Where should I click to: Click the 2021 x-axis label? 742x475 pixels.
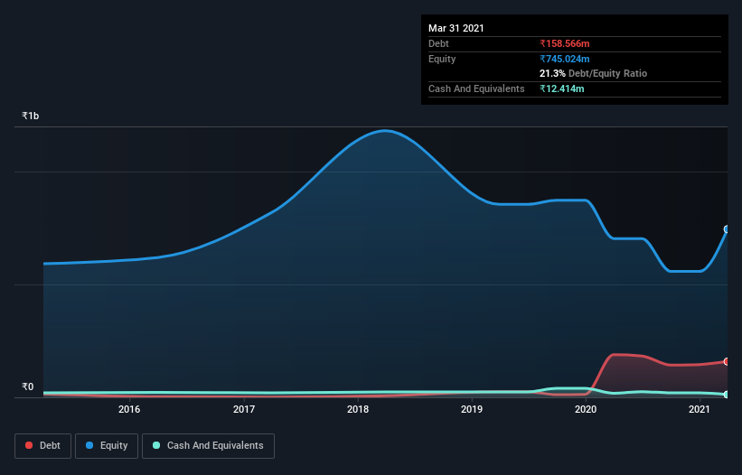point(700,409)
